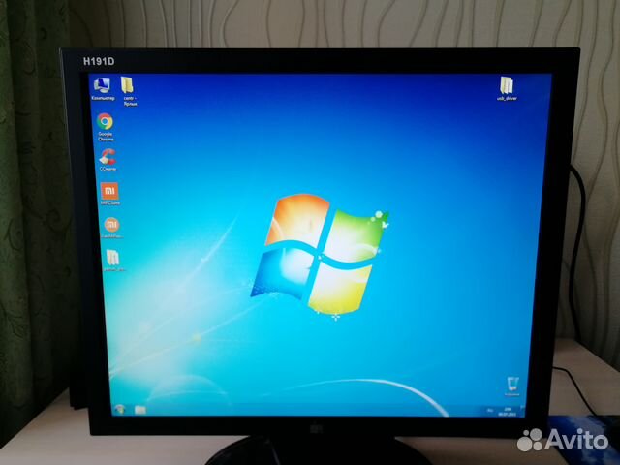Screen dimensions: 620x465
Task: Open the orange square Mi PC Suite icon
Action: point(109,194)
